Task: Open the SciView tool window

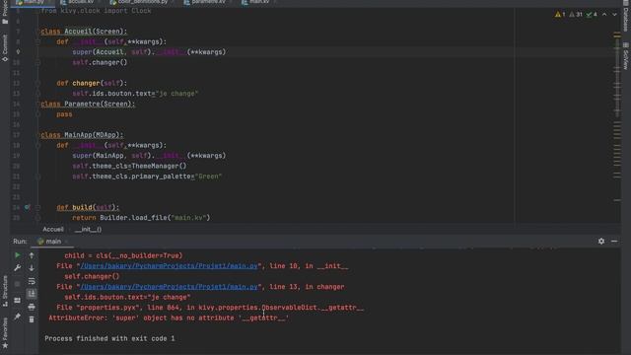Action: [x=626, y=56]
